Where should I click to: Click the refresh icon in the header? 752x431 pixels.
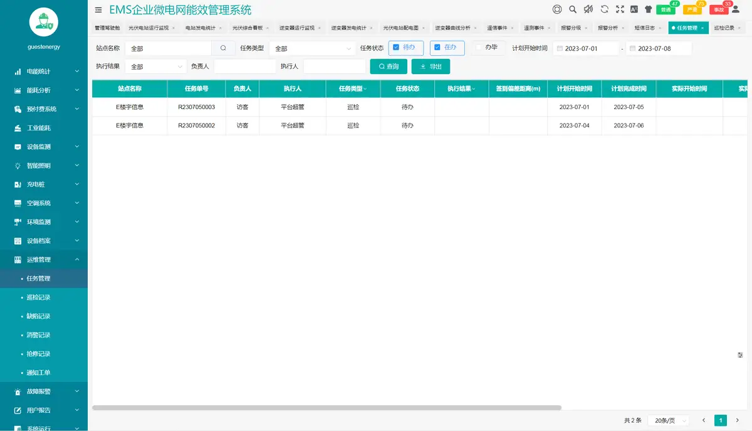[604, 9]
